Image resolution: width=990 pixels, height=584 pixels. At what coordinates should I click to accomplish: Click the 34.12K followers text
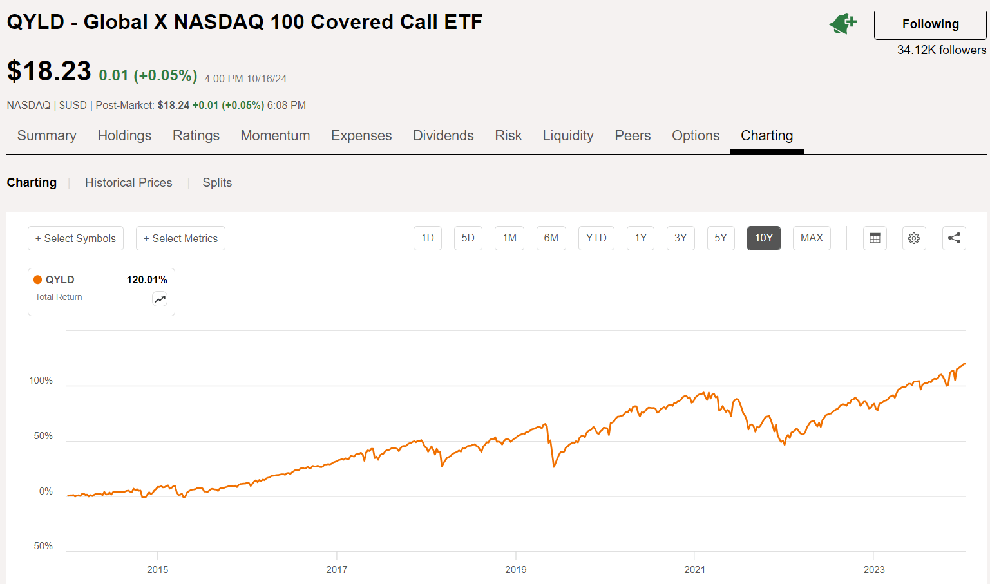click(x=941, y=50)
